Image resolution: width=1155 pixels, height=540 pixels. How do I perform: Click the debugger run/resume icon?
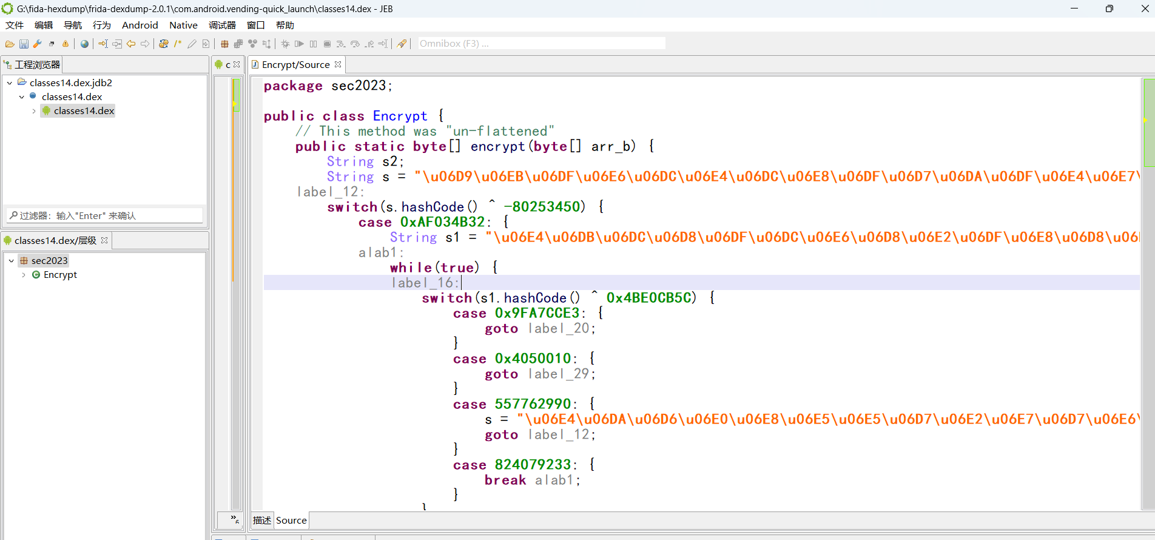299,44
